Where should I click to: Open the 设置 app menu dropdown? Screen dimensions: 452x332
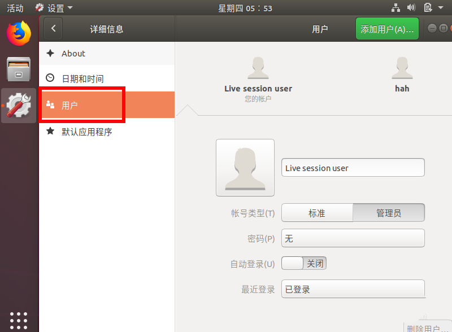tap(54, 8)
